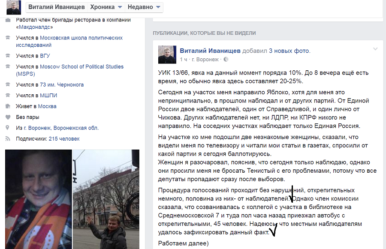Click the globe privacy icon in the post header
Screen dimensions: 386x249
pyautogui.click(x=226, y=59)
